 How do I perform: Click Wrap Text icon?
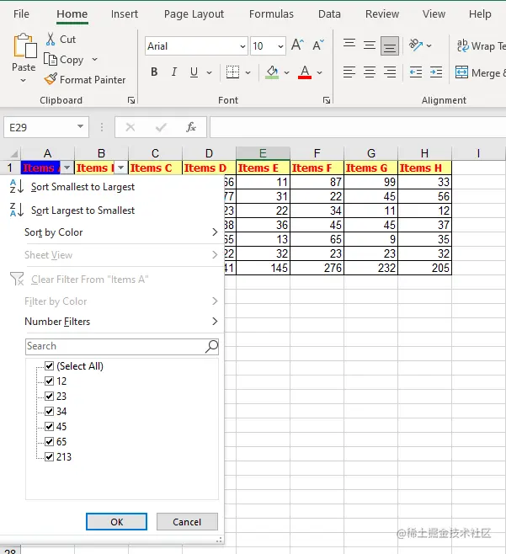click(x=462, y=45)
